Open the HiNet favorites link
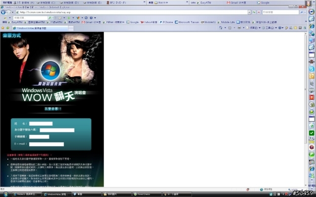The width and height of the screenshot is (316, 197). click(114, 22)
